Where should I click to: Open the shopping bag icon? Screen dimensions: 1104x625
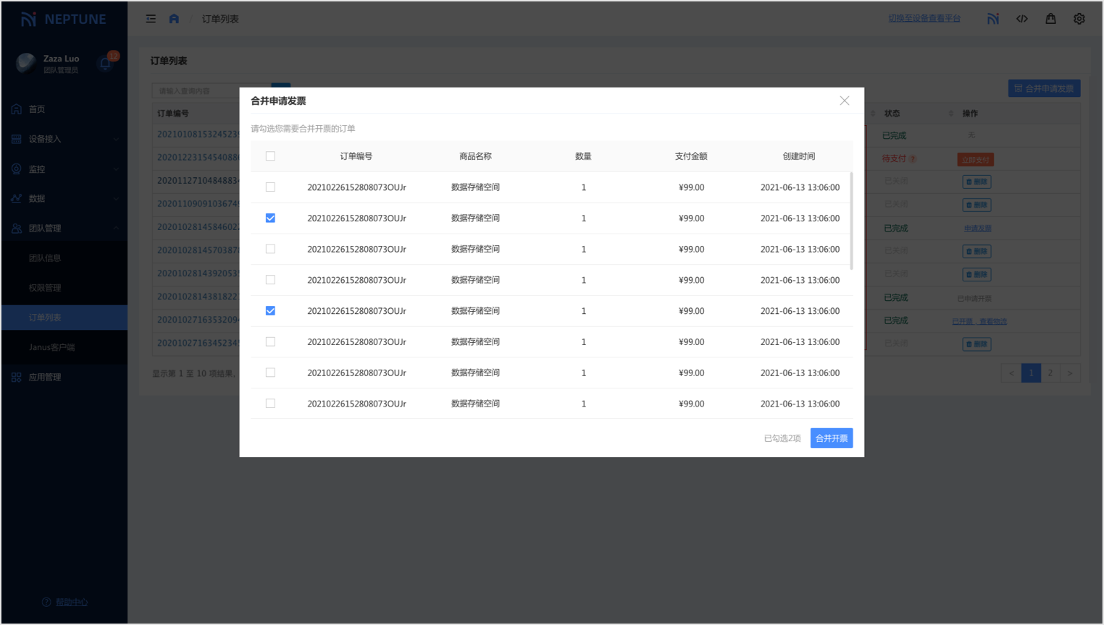click(x=1050, y=19)
